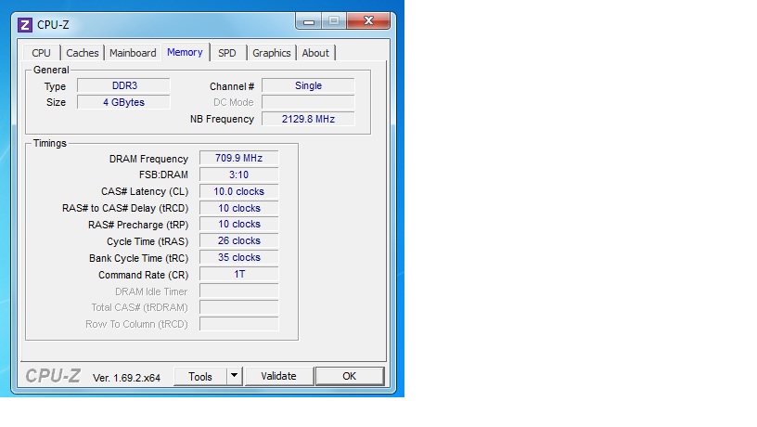Open the About tab

click(315, 53)
